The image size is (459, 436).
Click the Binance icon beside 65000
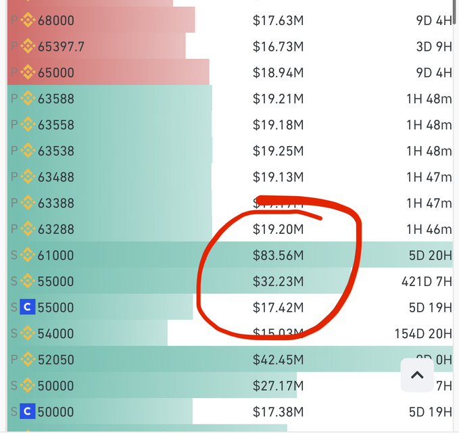click(x=28, y=72)
